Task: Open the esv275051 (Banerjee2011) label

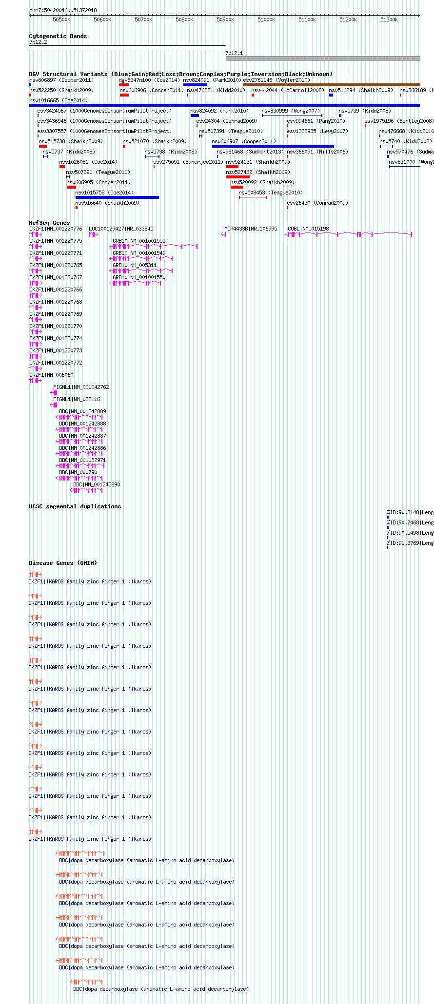Action: pyautogui.click(x=188, y=162)
